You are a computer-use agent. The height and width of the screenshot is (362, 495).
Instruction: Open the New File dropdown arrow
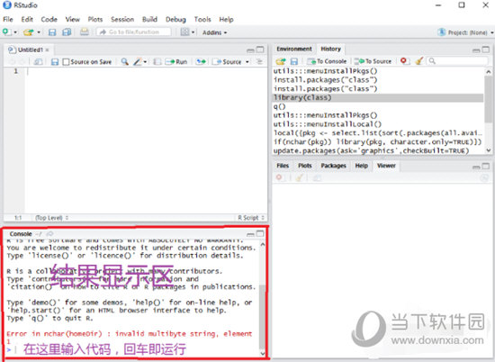15,32
